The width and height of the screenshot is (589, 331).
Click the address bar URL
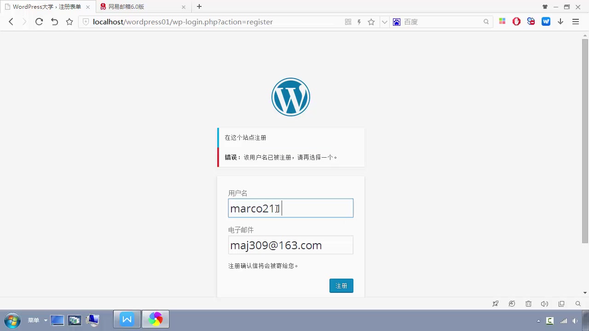click(183, 22)
